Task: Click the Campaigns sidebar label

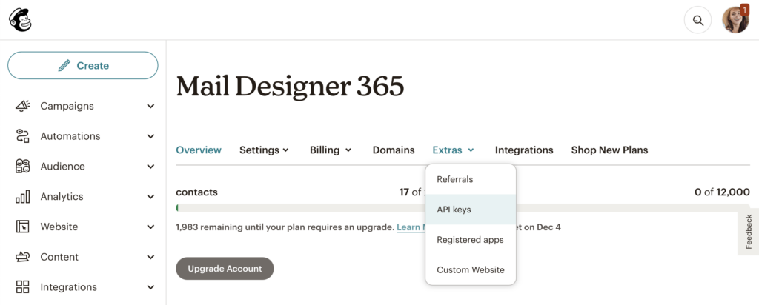Action: 67,106
